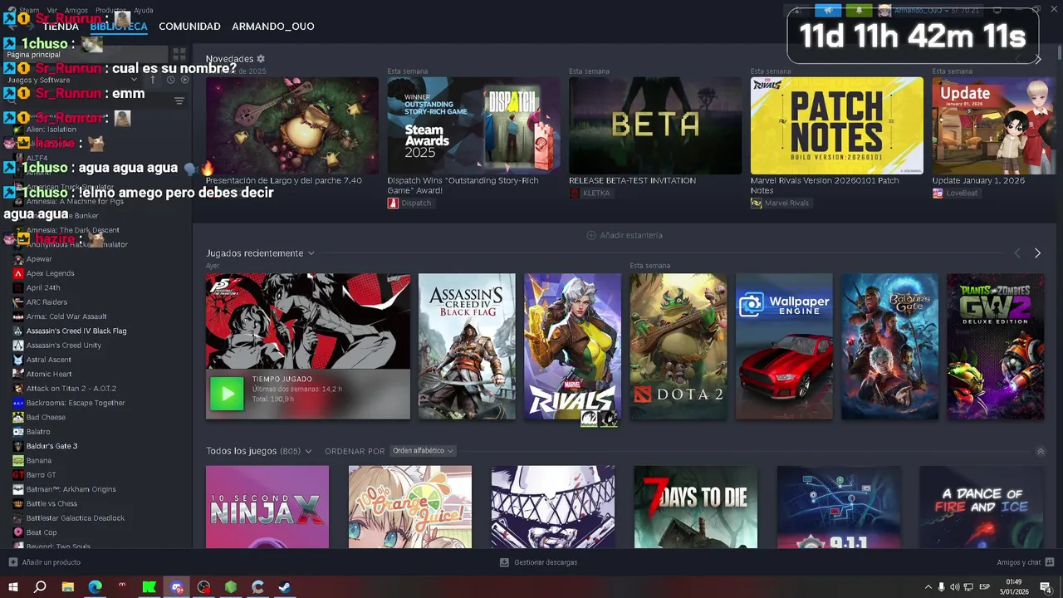Click Añadir un producto link
This screenshot has width=1063, height=598.
point(51,562)
